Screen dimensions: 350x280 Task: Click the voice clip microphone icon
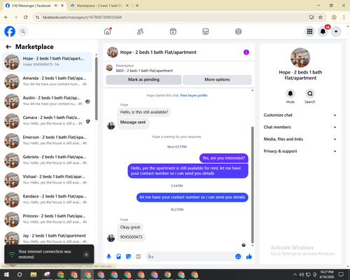tap(108, 257)
